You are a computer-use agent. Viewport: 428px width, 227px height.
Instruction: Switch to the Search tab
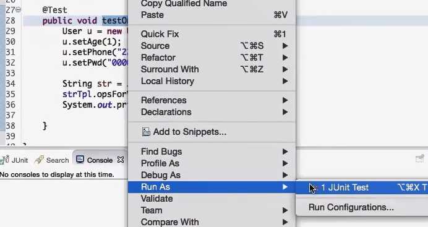tap(52, 160)
